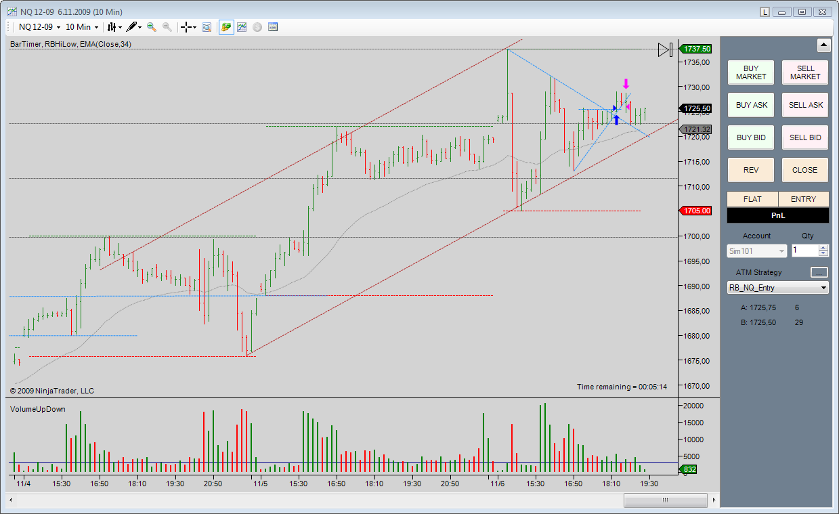Click the chart window title icon

(x=12, y=12)
